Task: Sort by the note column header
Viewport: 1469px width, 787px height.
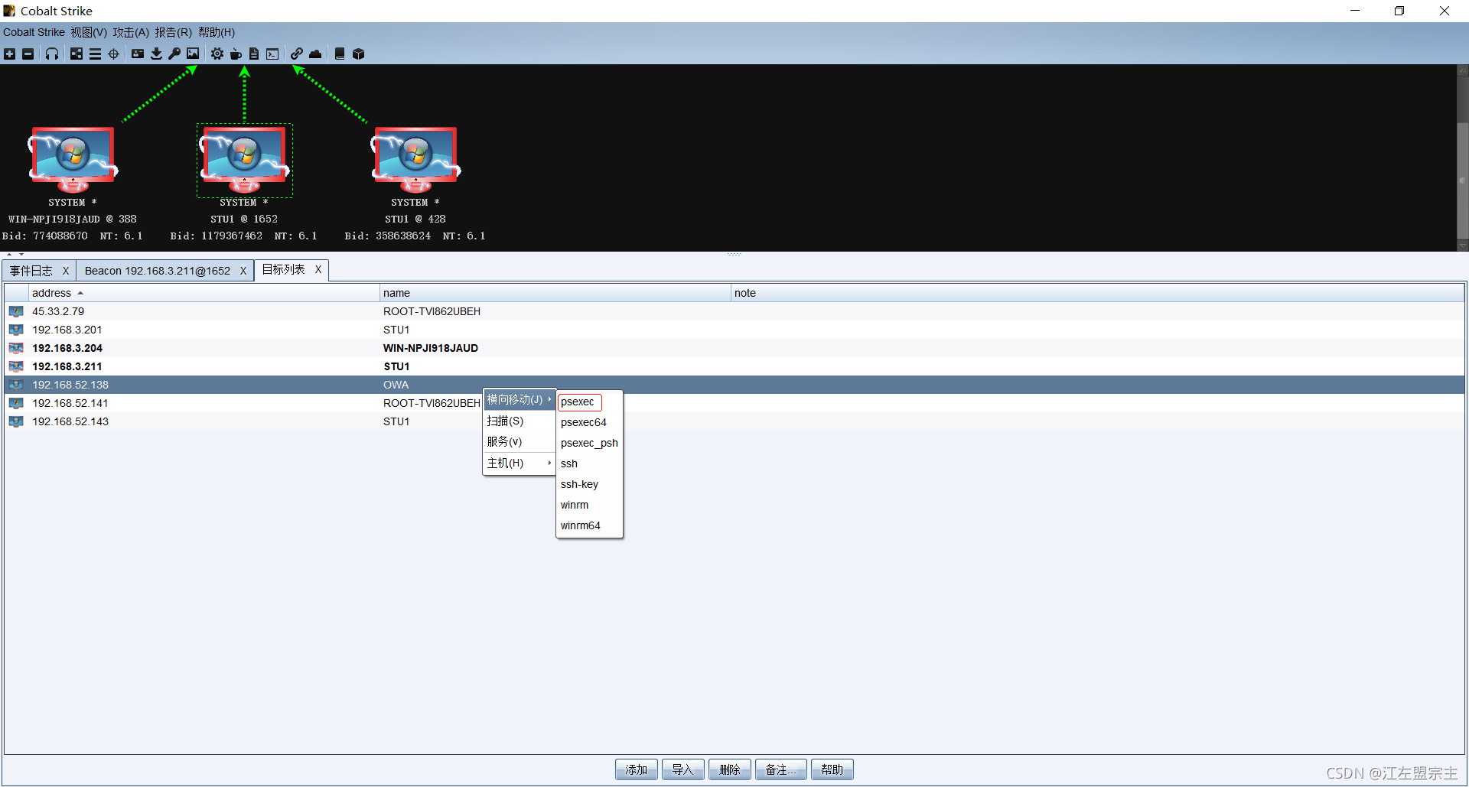Action: coord(1097,293)
